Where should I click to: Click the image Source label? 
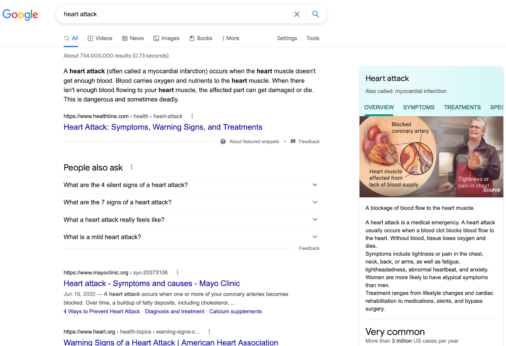pyautogui.click(x=491, y=190)
